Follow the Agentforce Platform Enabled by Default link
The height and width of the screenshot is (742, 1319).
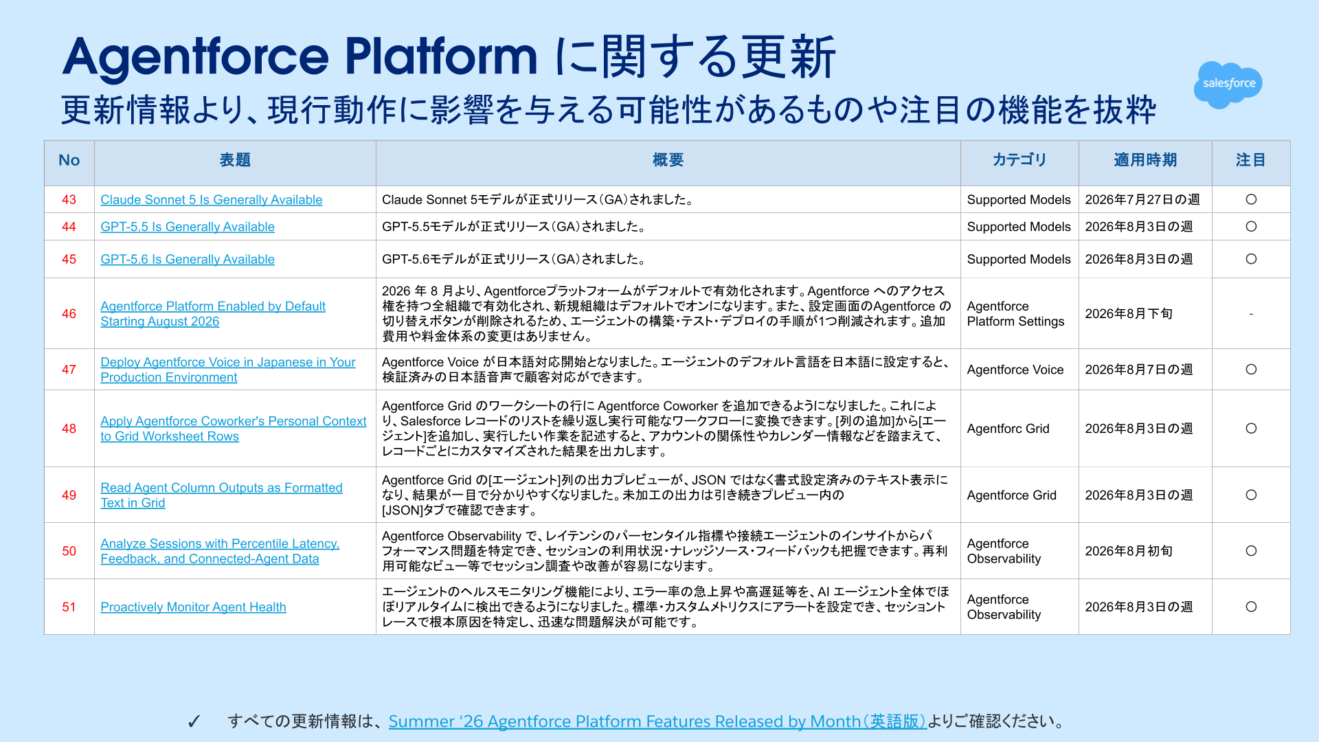point(213,313)
